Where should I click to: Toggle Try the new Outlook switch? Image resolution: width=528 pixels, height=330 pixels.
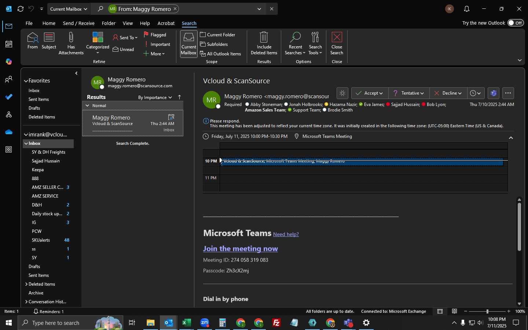[516, 23]
